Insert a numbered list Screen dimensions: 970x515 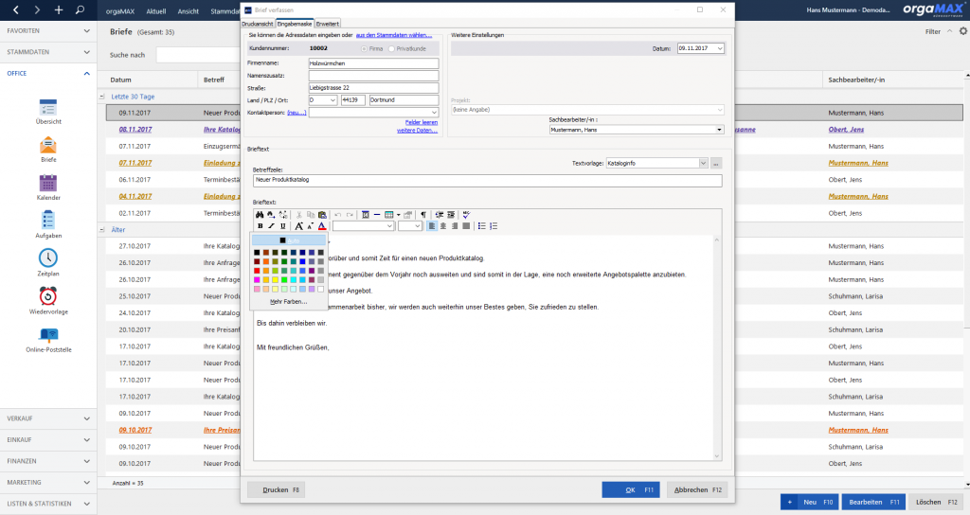[493, 225]
